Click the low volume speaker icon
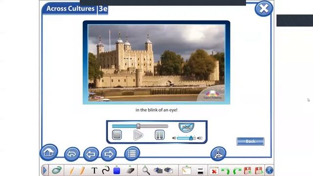The image size is (313, 176). pyautogui.click(x=174, y=138)
